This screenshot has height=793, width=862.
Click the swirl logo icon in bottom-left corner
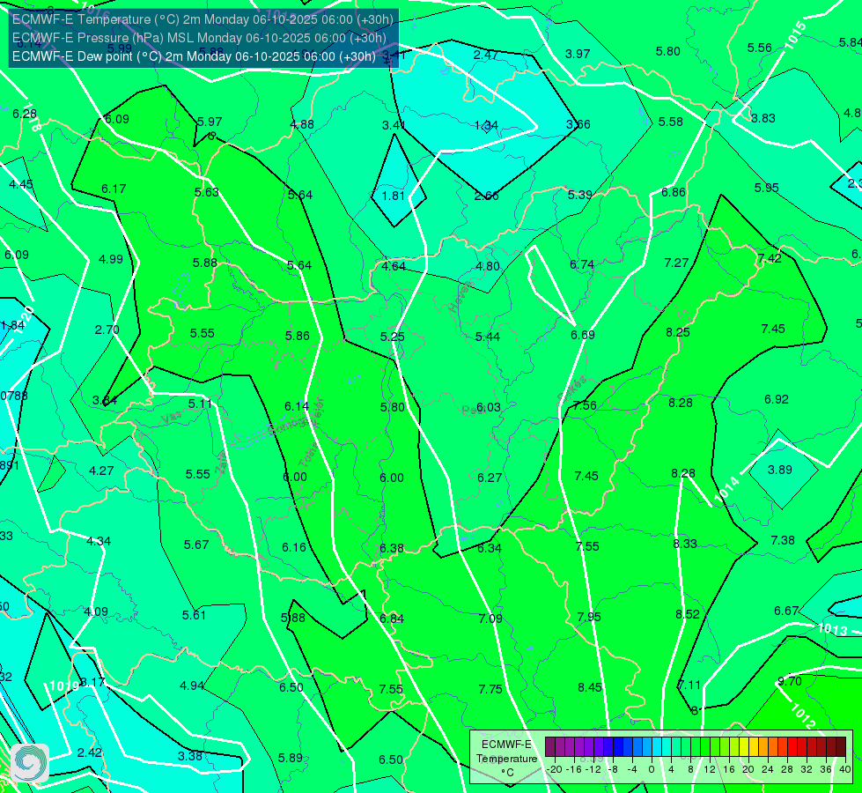point(30,762)
